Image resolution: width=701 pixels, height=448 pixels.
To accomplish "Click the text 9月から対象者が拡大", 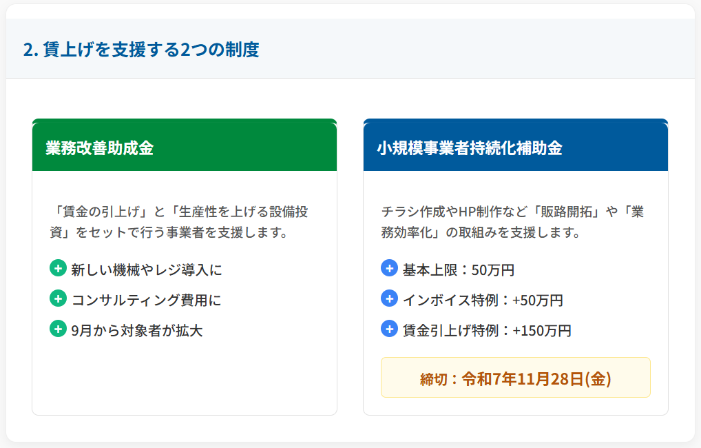I will [x=137, y=330].
